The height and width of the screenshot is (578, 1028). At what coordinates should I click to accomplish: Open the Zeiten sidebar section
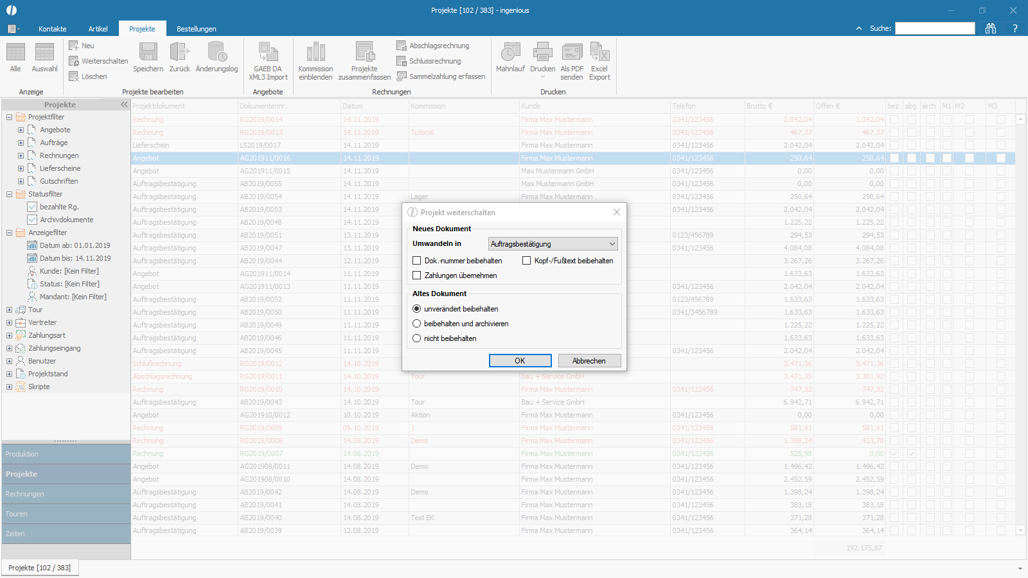coord(66,534)
